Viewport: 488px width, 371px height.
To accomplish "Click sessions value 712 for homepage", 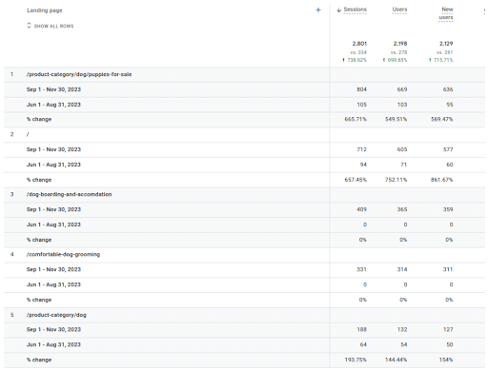I will point(361,149).
